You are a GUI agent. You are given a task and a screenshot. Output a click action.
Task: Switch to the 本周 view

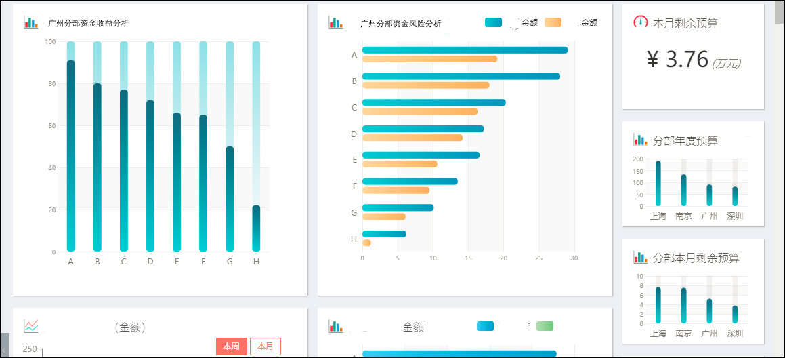pos(231,346)
